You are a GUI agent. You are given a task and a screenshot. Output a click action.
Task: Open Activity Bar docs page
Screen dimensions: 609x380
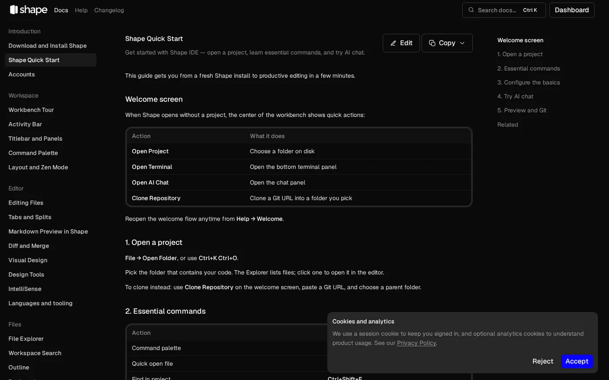click(x=50, y=124)
